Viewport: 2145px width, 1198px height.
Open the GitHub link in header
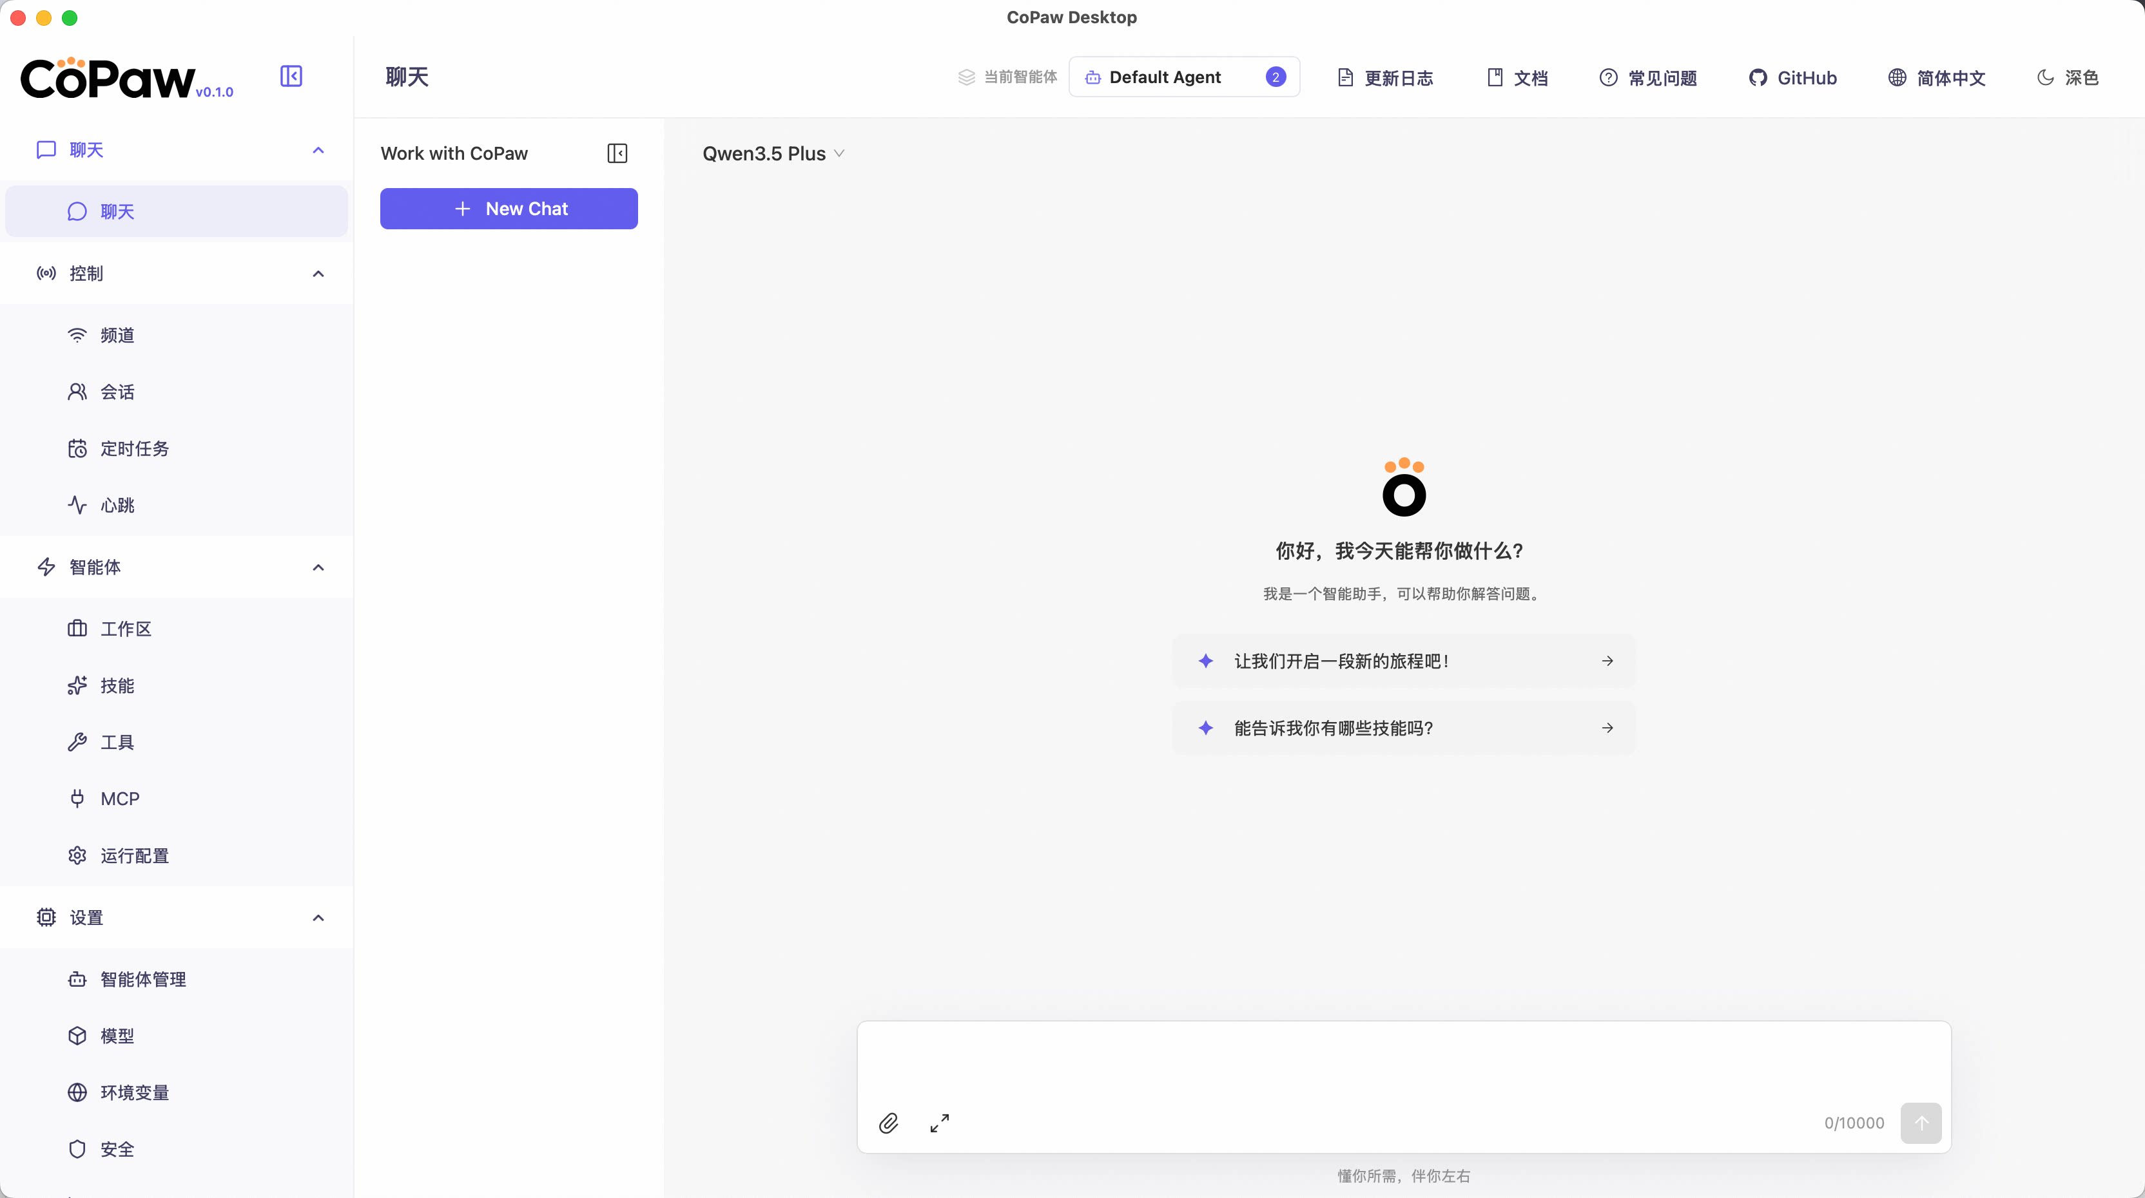(x=1793, y=77)
